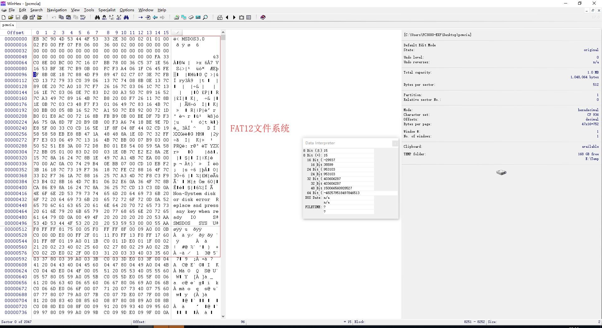The width and height of the screenshot is (602, 328).
Task: Open the Navigation menu
Action: pos(57,10)
